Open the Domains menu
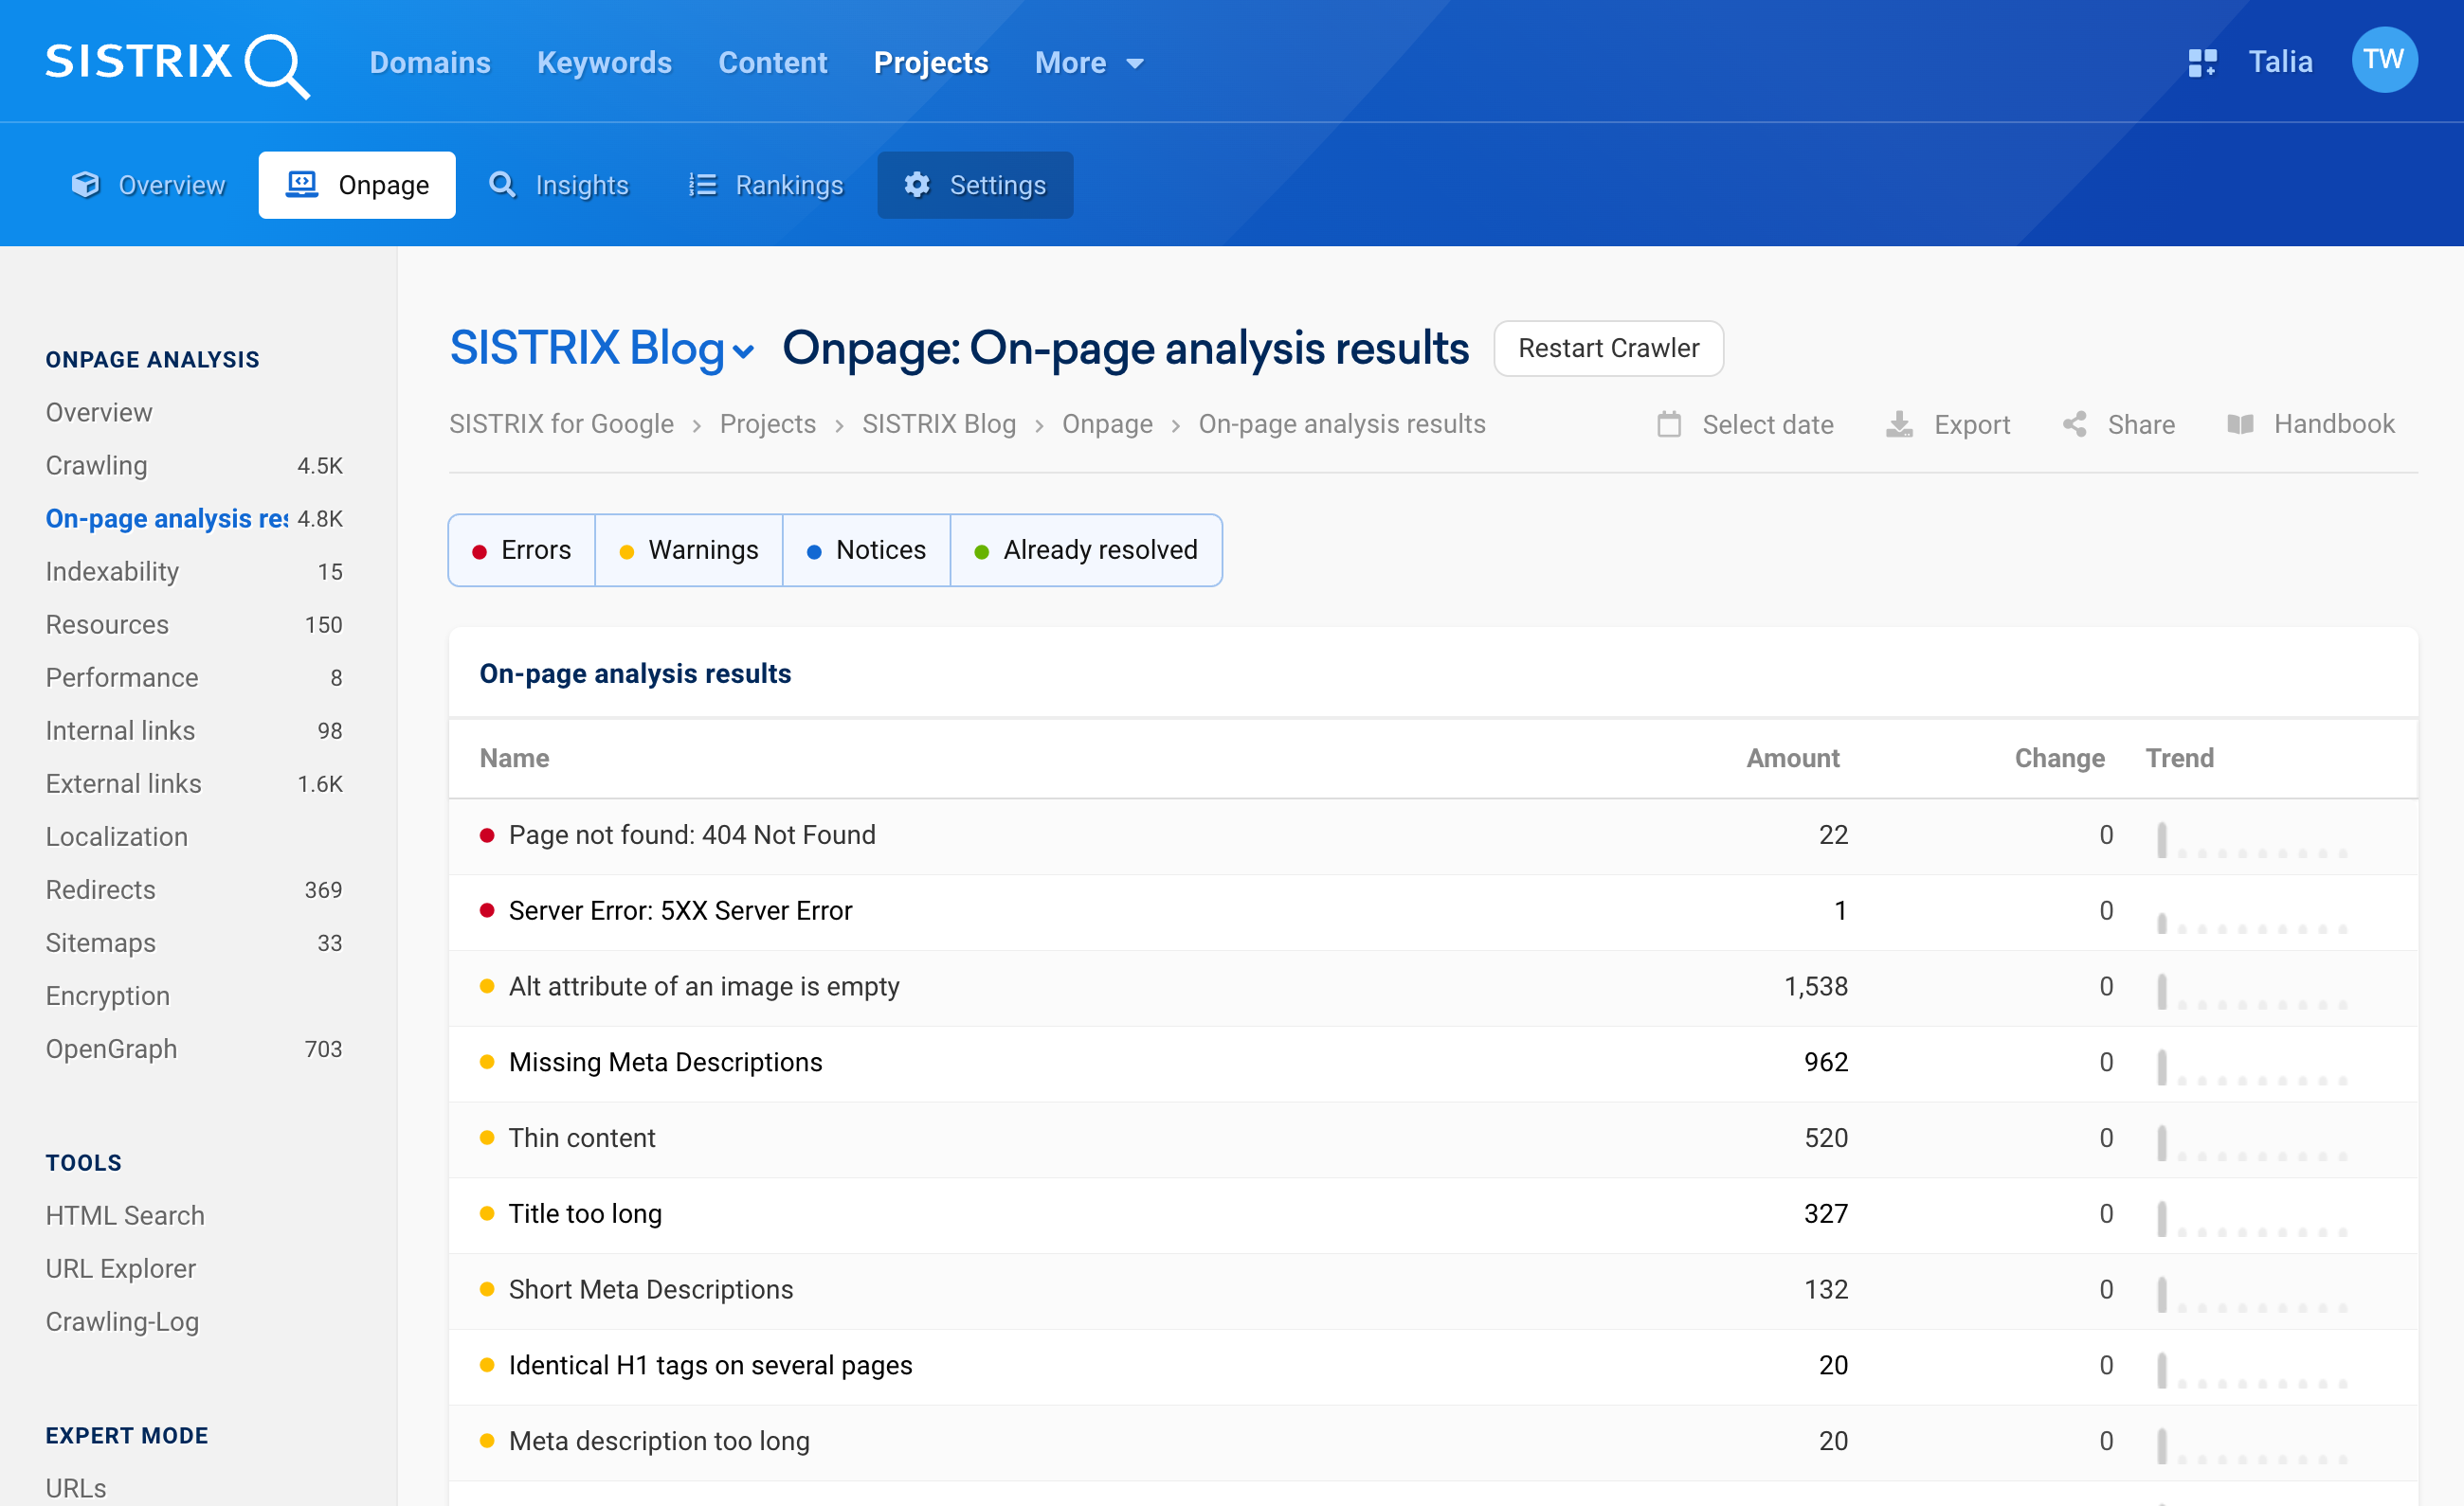 pyautogui.click(x=430, y=63)
